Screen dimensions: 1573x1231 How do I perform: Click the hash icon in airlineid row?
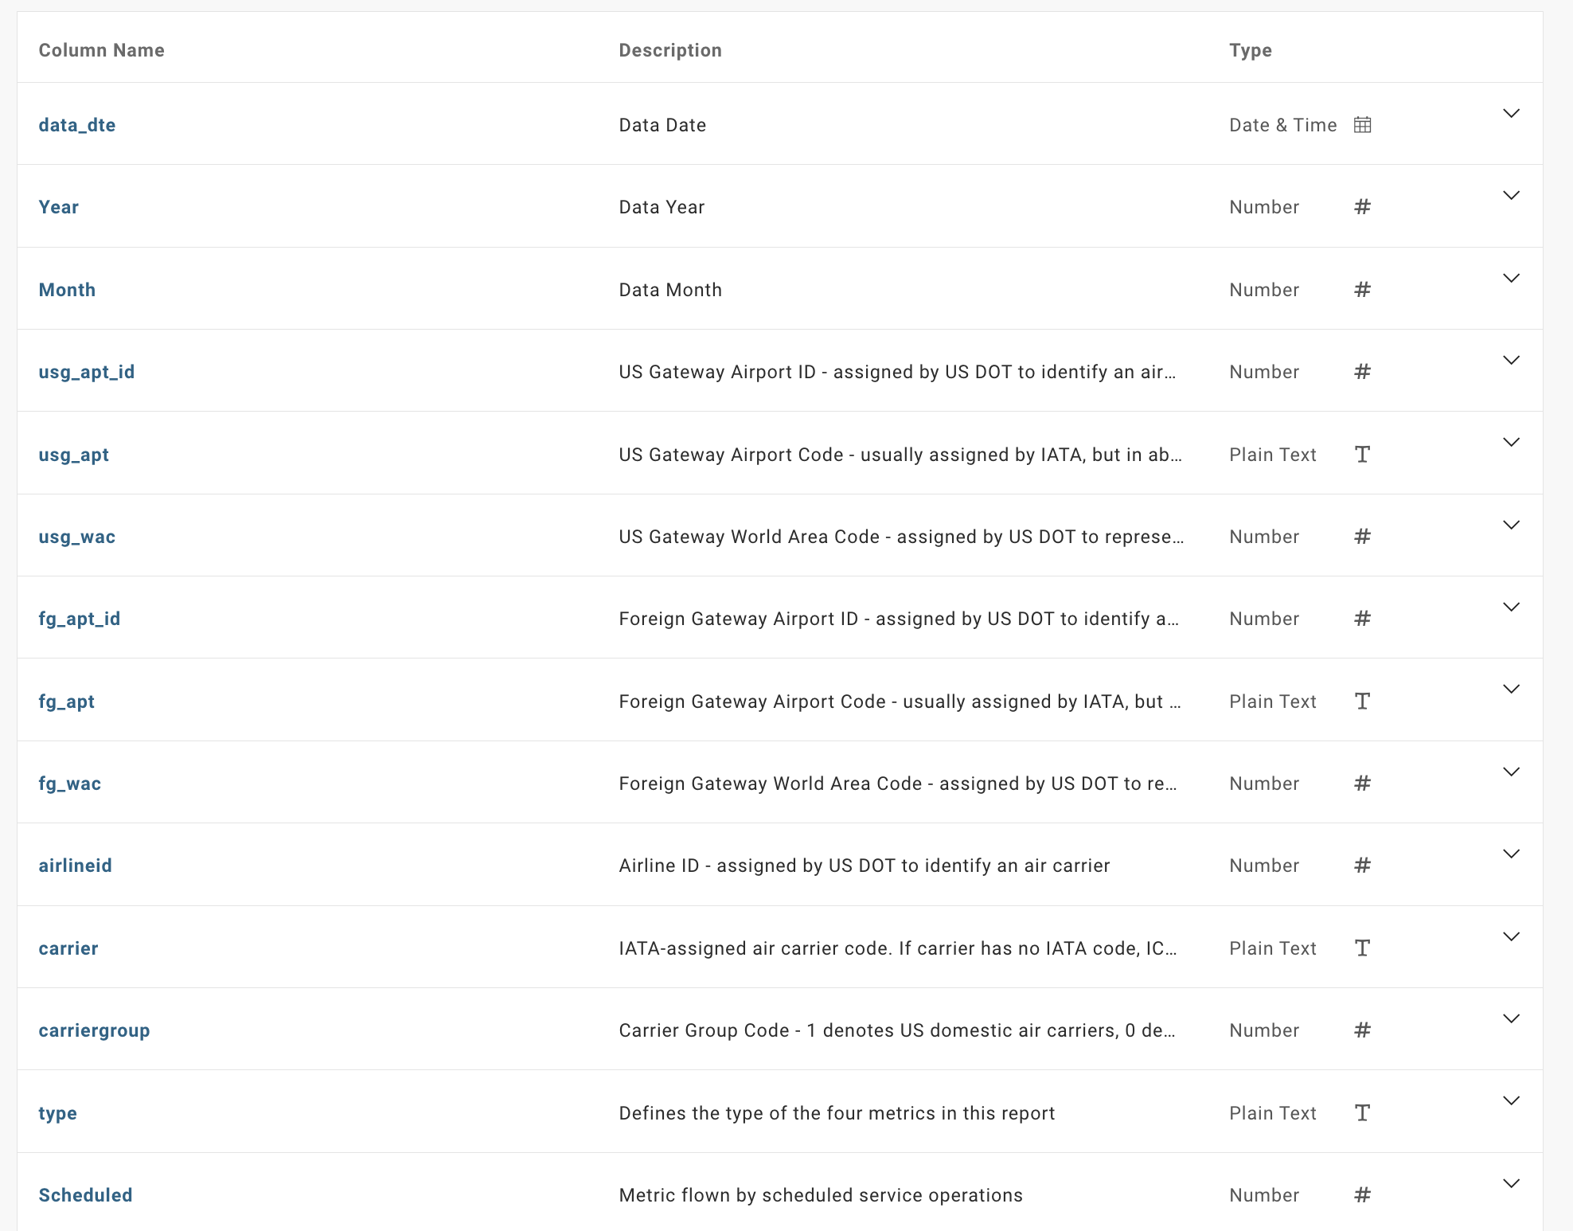click(x=1362, y=866)
